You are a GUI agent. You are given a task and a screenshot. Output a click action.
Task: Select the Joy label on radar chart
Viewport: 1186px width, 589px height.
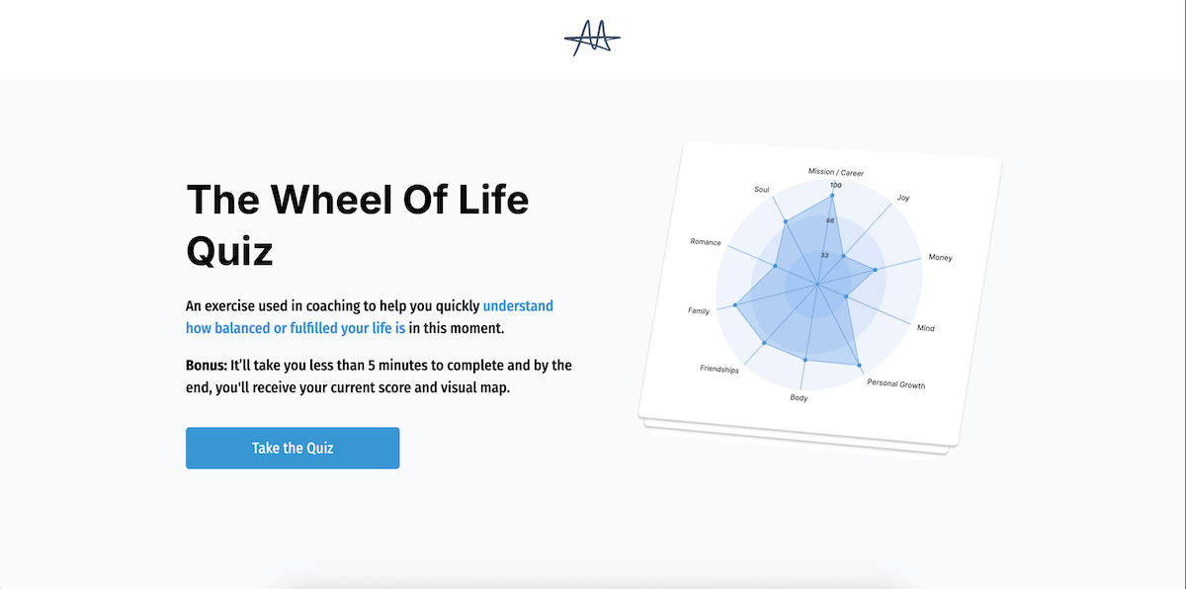pyautogui.click(x=903, y=198)
